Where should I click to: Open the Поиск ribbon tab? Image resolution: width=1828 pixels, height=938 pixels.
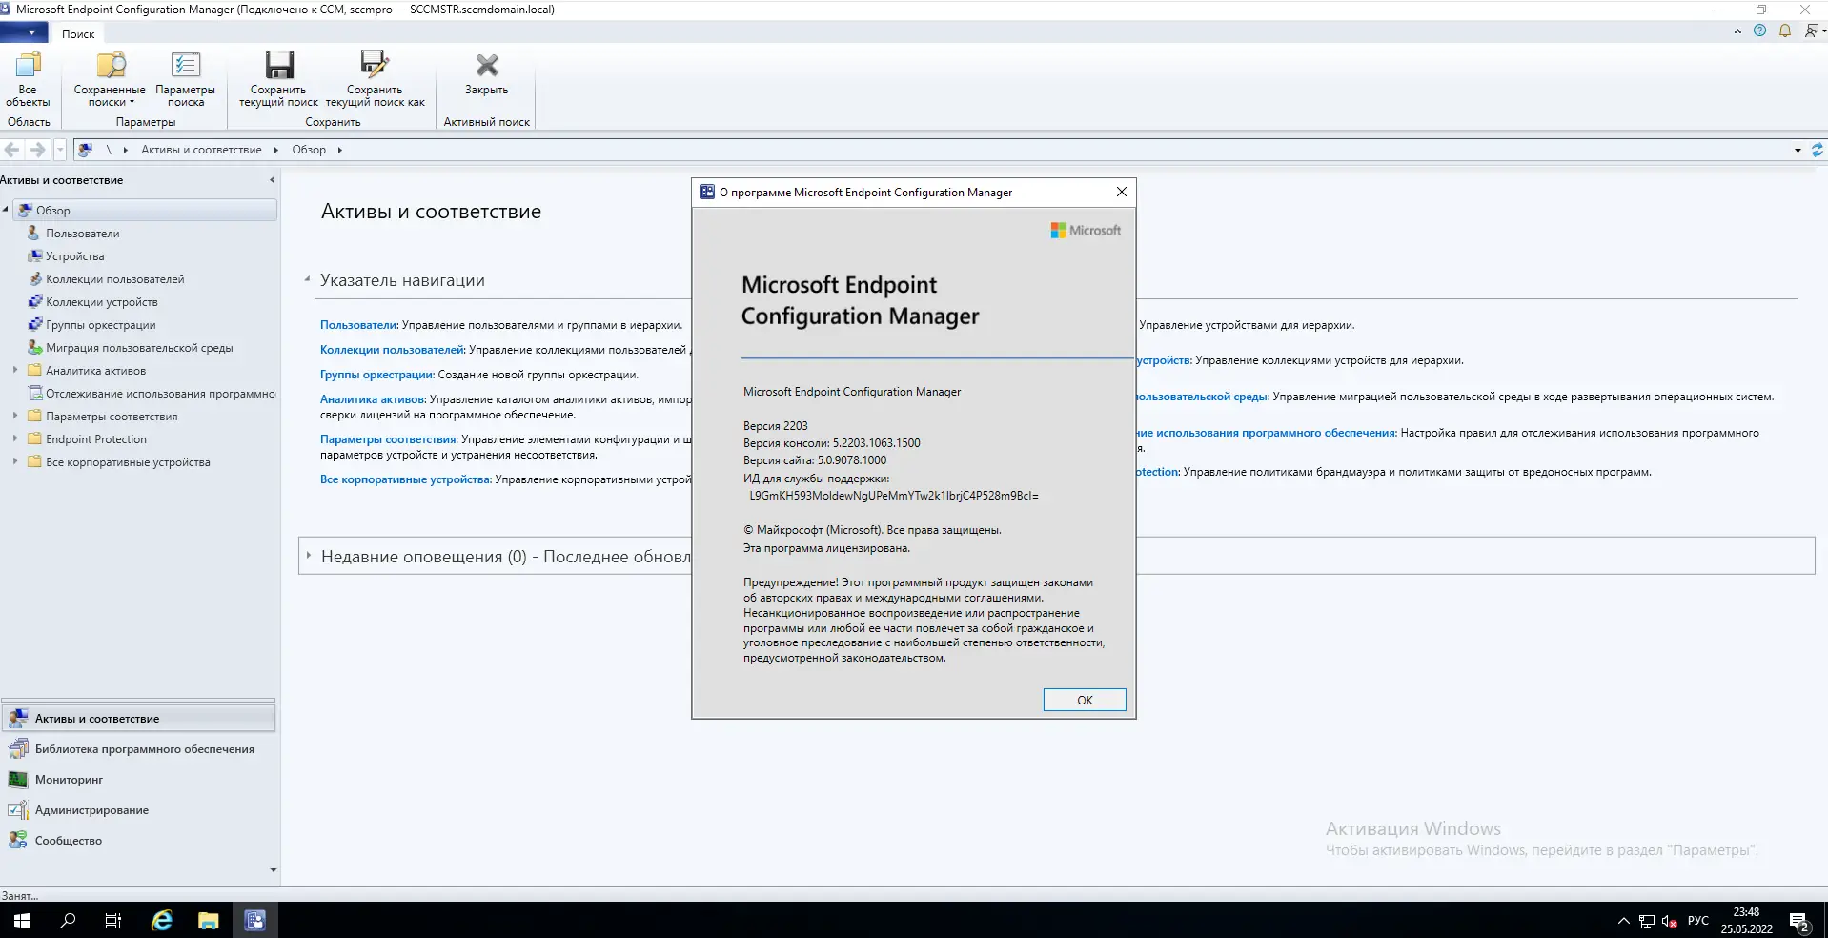[x=78, y=33]
